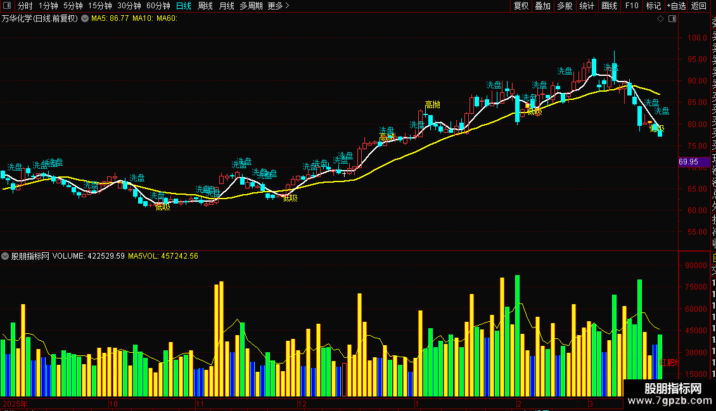Click the 叠加 overlay button

(543, 6)
